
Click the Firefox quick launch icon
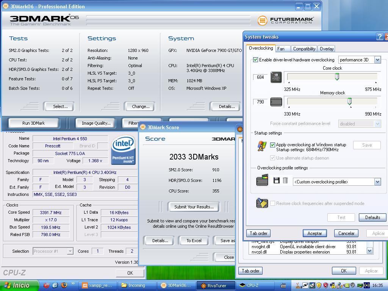click(x=64, y=285)
